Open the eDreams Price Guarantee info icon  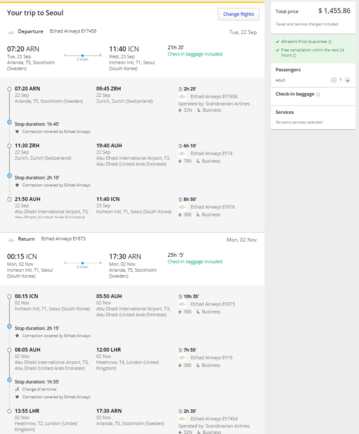coord(330,42)
